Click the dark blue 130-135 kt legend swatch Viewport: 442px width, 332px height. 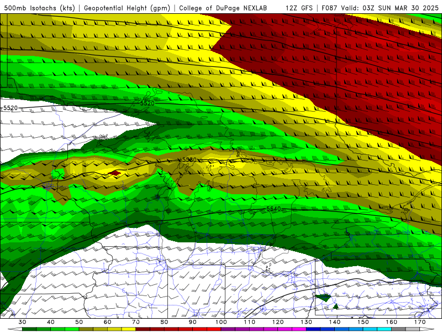[313, 329]
